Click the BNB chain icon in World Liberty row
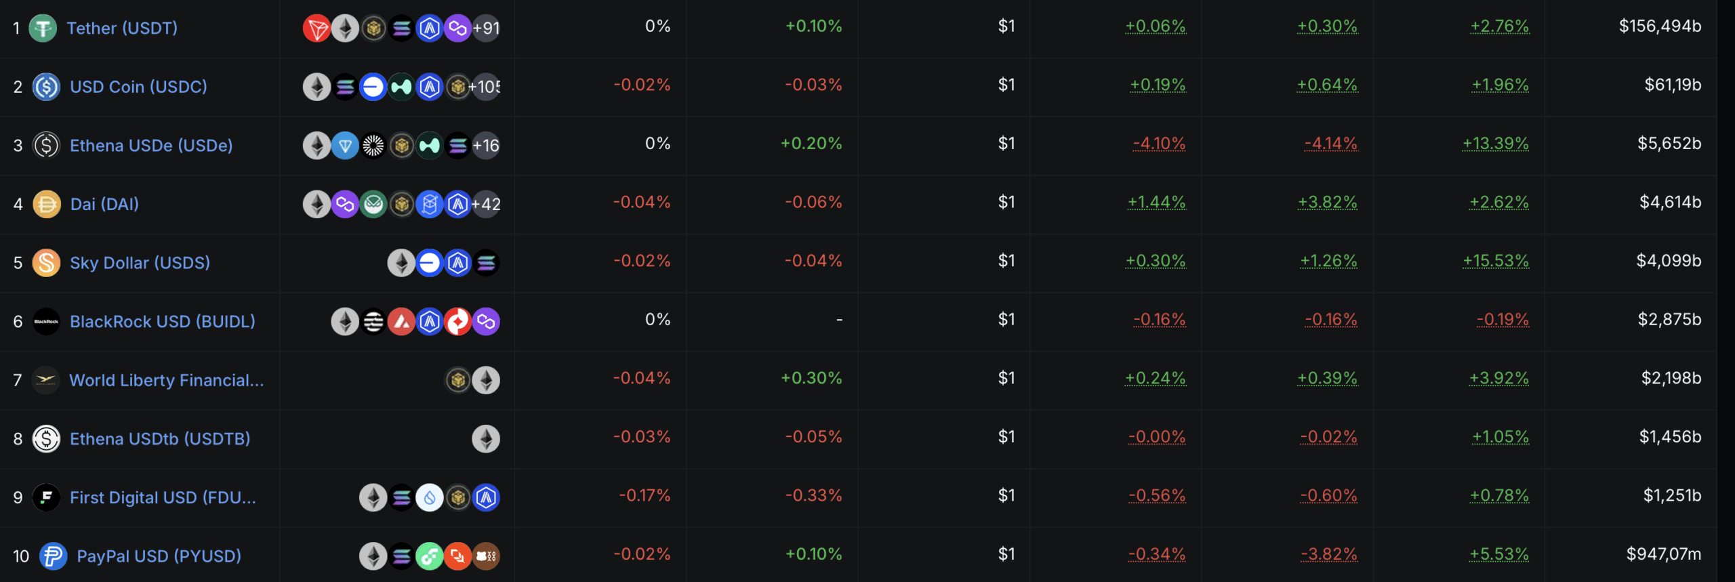 click(x=457, y=380)
